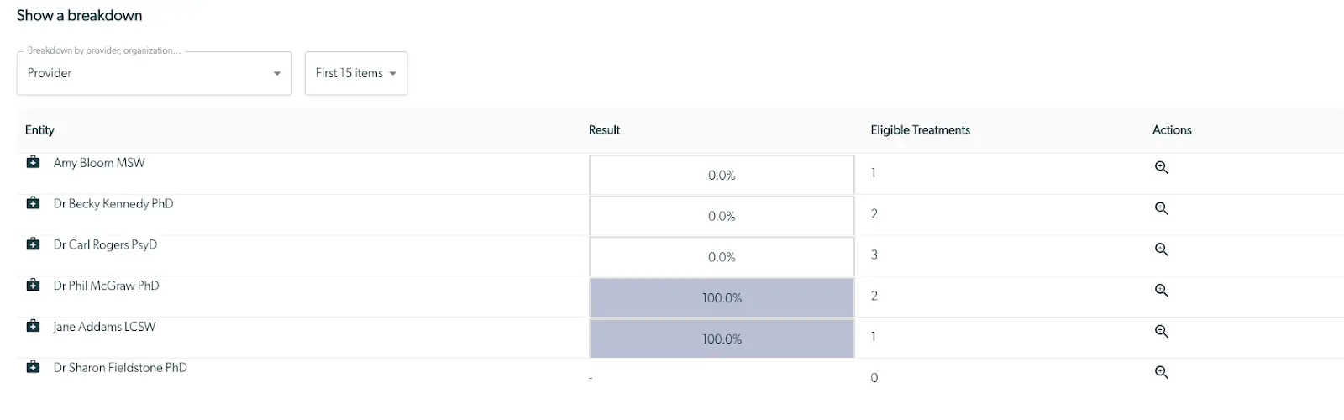1344x420 pixels.
Task: Click the 100.0% result bar for Dr Phil McGraw
Action: click(722, 298)
